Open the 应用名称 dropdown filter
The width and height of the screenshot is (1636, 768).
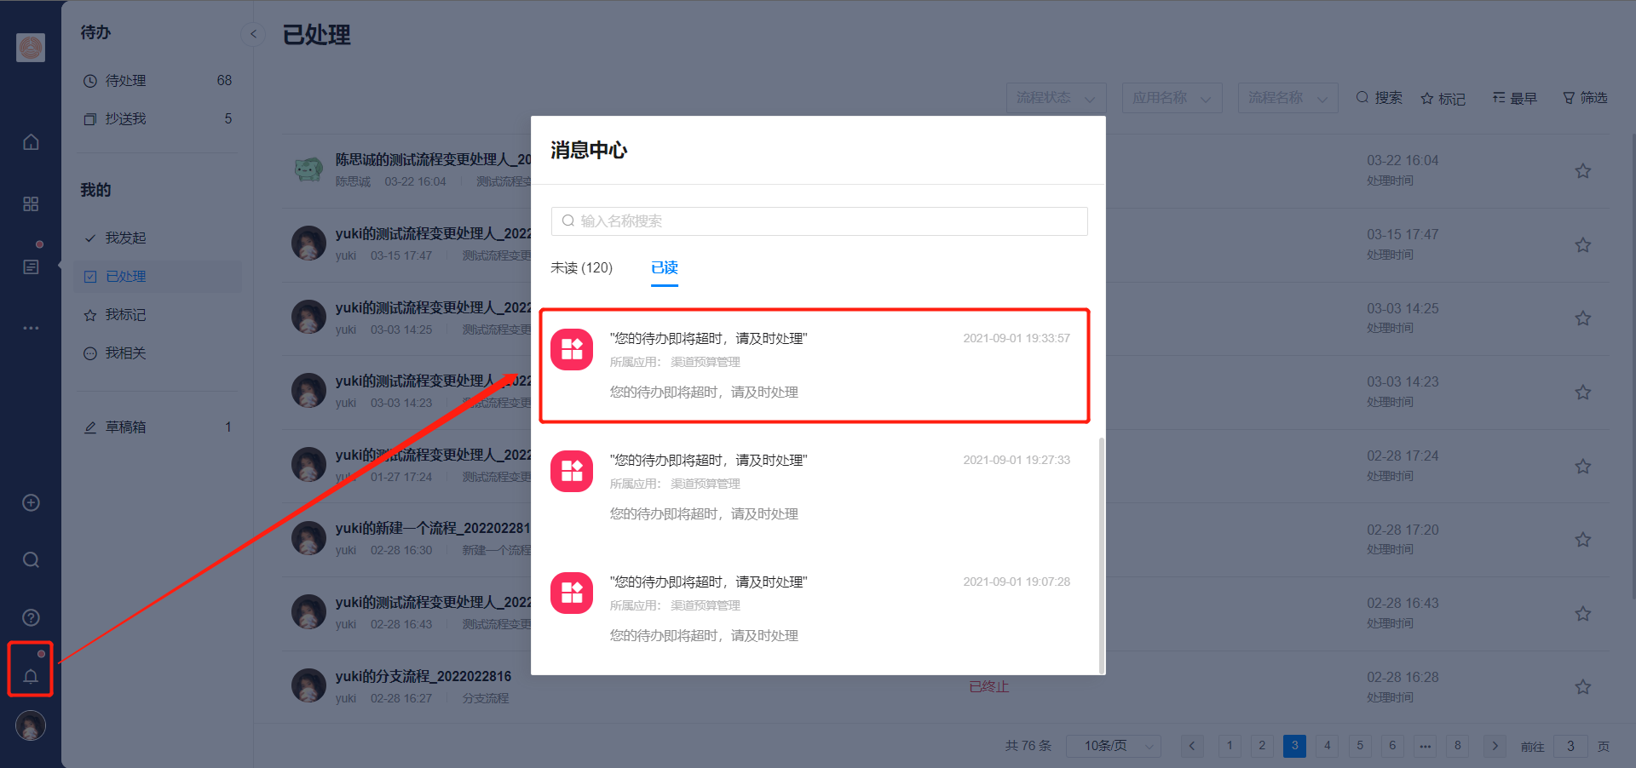click(x=1172, y=98)
